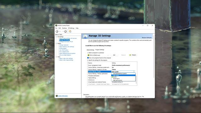201x113 pixels.
Task: Select the Power management mode row
Action: pos(112,65)
